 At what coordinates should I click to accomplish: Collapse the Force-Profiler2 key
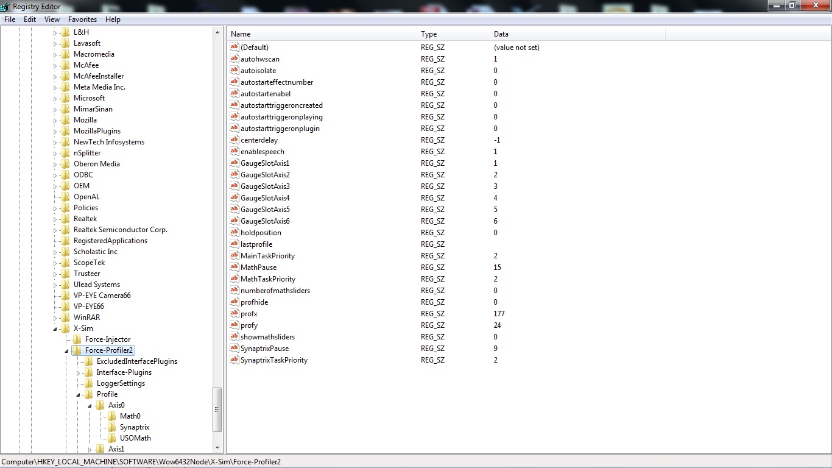[66, 351]
